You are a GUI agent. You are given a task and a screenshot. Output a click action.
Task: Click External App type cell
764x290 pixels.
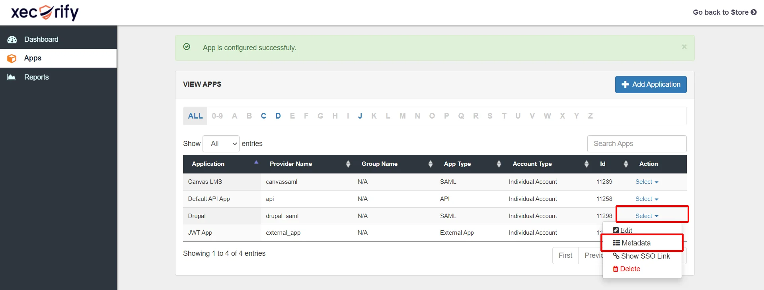[457, 233]
